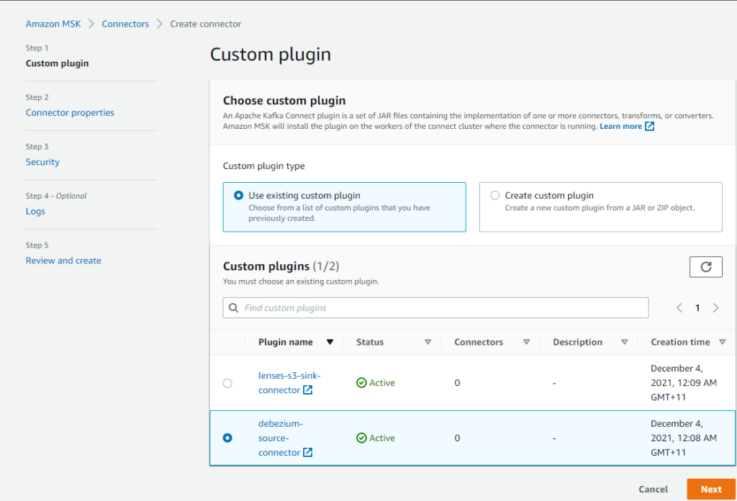Open the Status column filter

[428, 342]
